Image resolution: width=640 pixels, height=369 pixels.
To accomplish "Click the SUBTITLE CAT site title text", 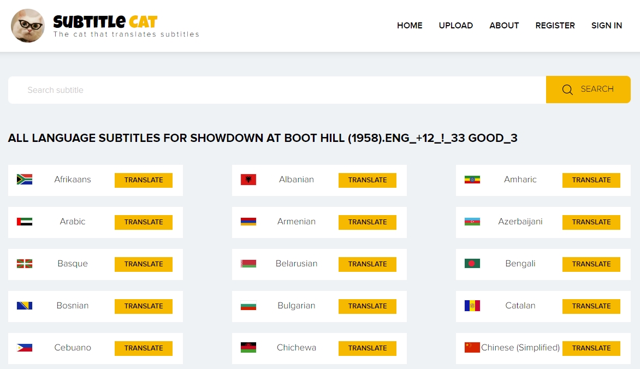I will pos(105,21).
